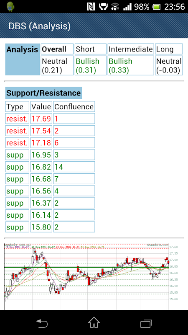Tap the Android home navigation button
The image size is (188, 335).
pyautogui.click(x=94, y=322)
